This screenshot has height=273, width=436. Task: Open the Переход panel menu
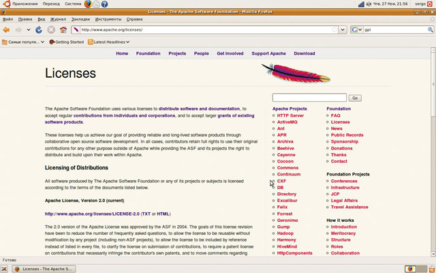(51, 4)
